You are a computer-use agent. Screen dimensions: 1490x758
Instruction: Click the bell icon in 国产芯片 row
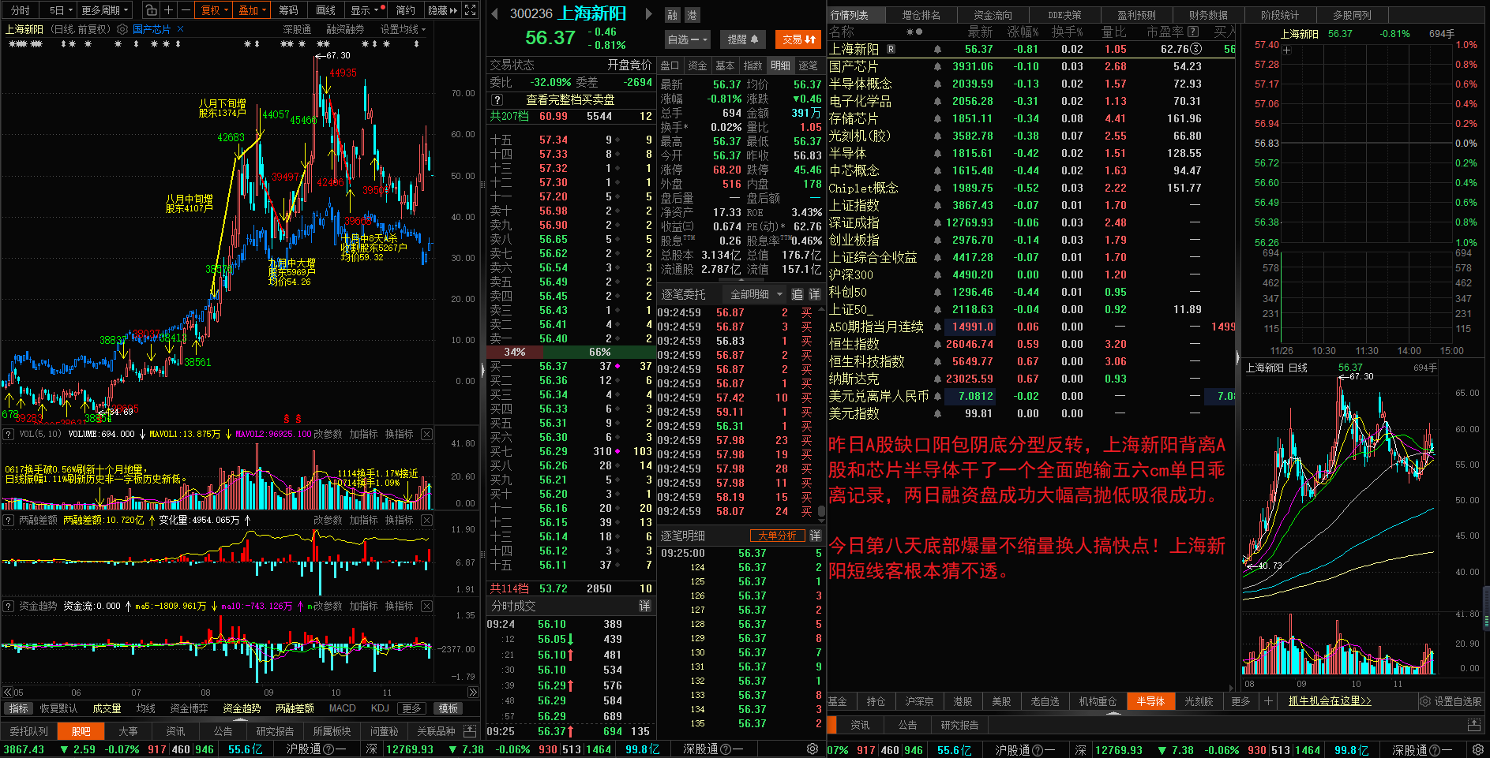click(937, 67)
